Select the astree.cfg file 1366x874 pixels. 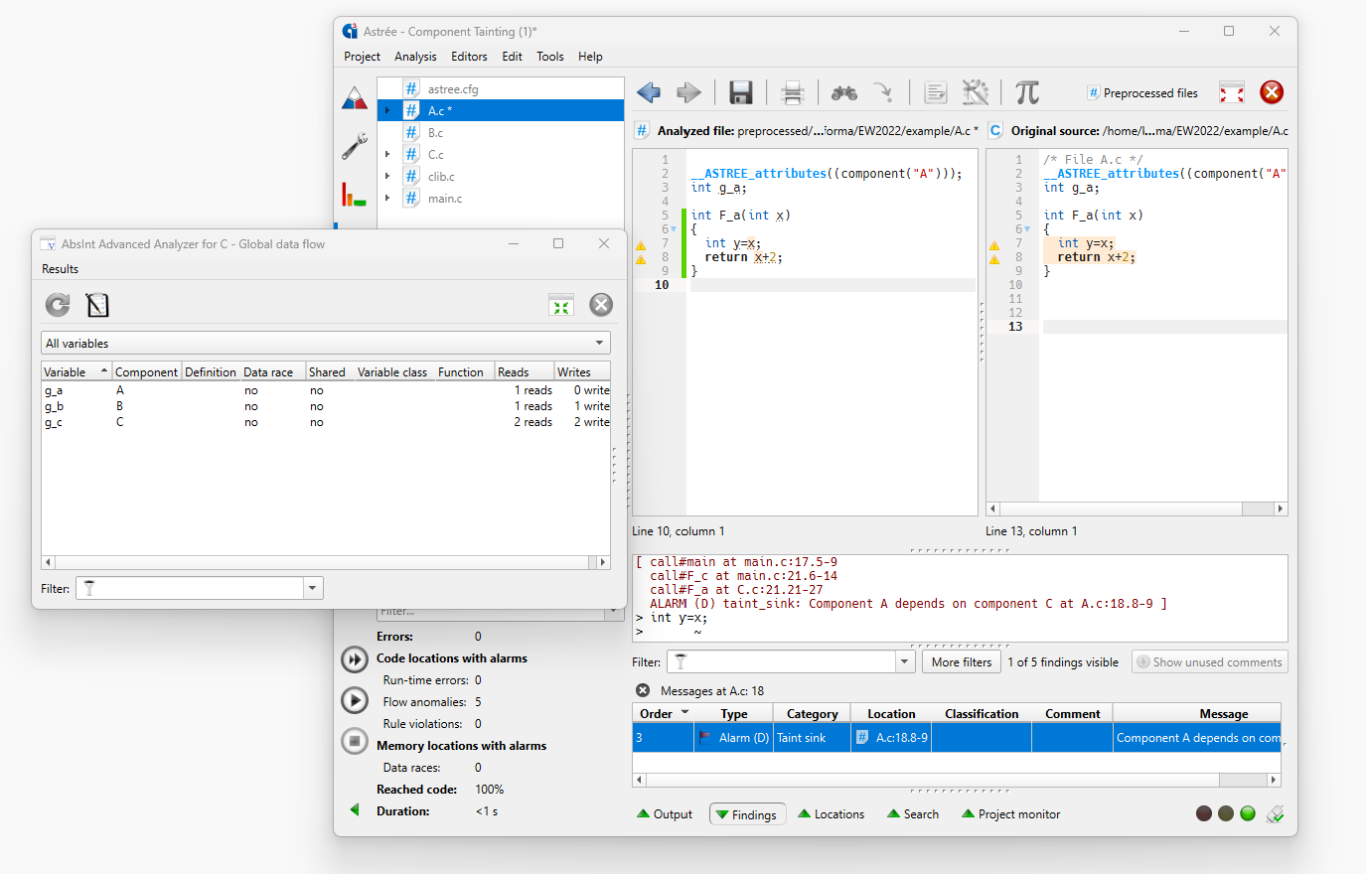453,89
